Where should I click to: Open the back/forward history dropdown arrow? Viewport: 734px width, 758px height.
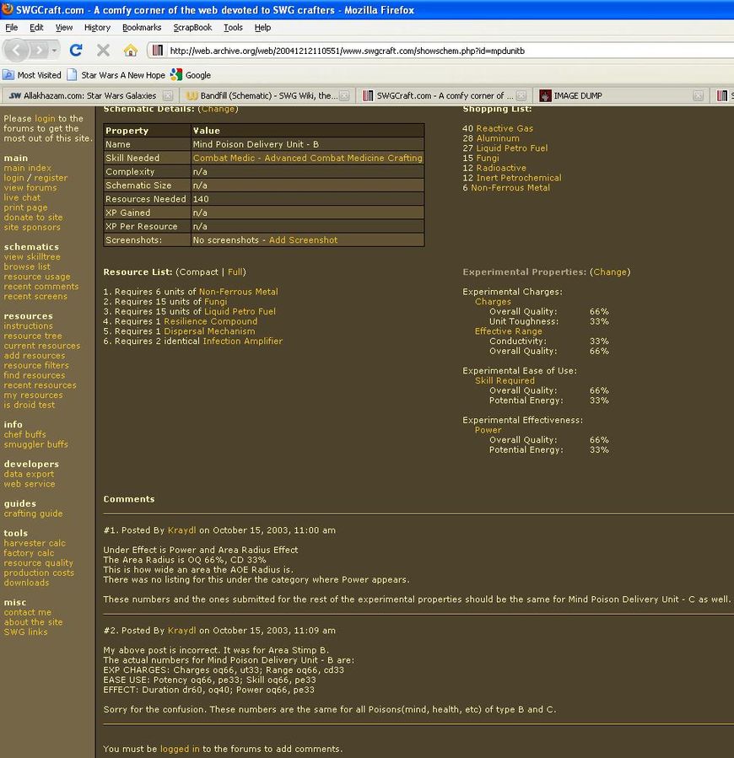pos(56,51)
